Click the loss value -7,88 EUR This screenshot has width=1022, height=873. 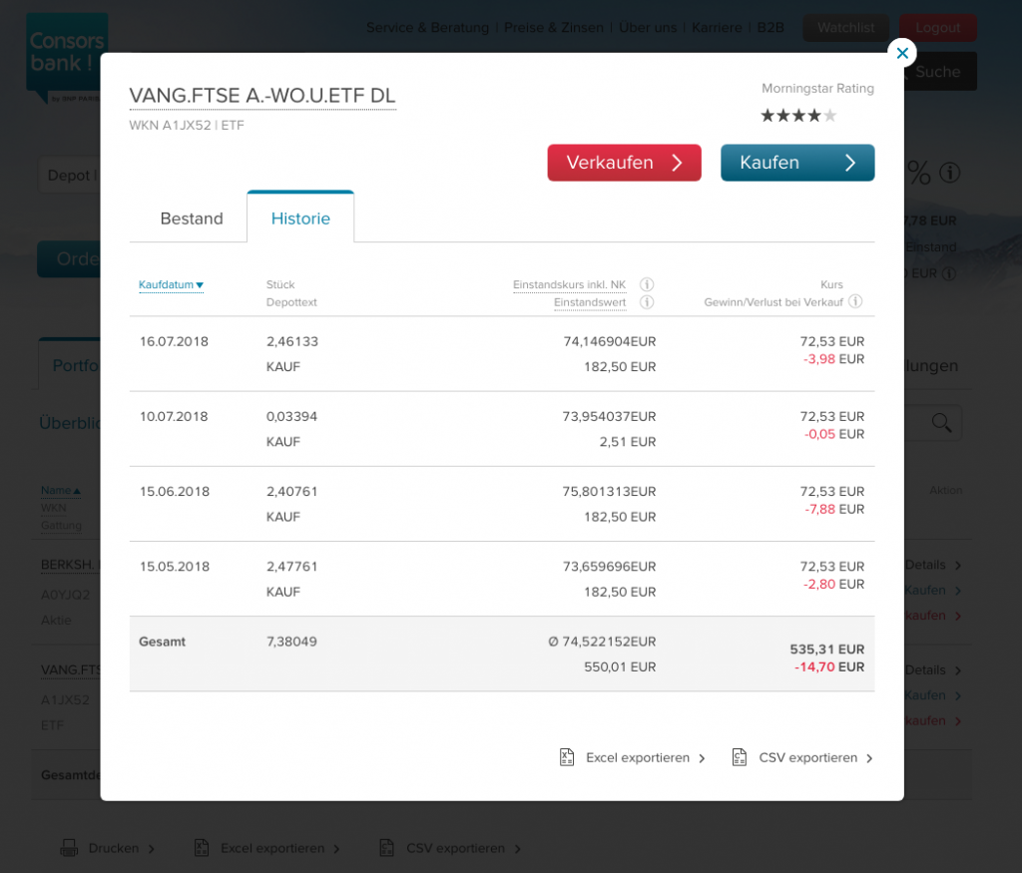pos(834,509)
